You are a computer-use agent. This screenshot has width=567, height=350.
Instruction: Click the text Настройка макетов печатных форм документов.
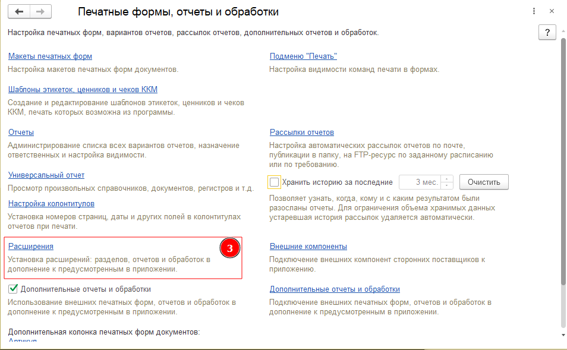[93, 70]
